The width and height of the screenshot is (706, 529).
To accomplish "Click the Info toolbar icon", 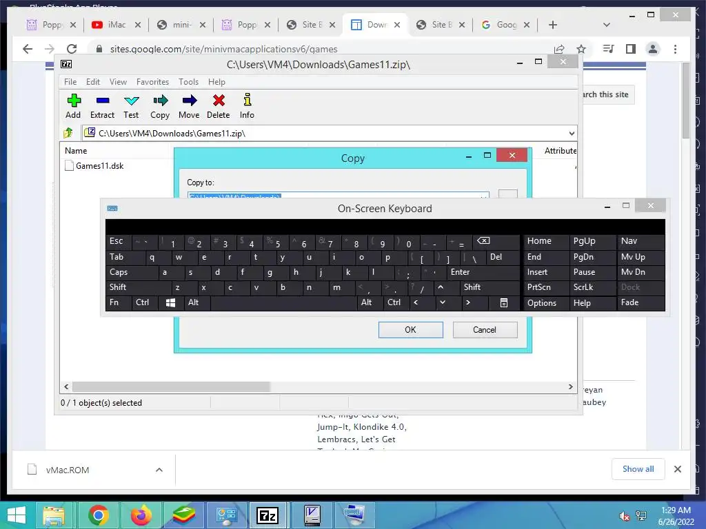I will coord(247,106).
